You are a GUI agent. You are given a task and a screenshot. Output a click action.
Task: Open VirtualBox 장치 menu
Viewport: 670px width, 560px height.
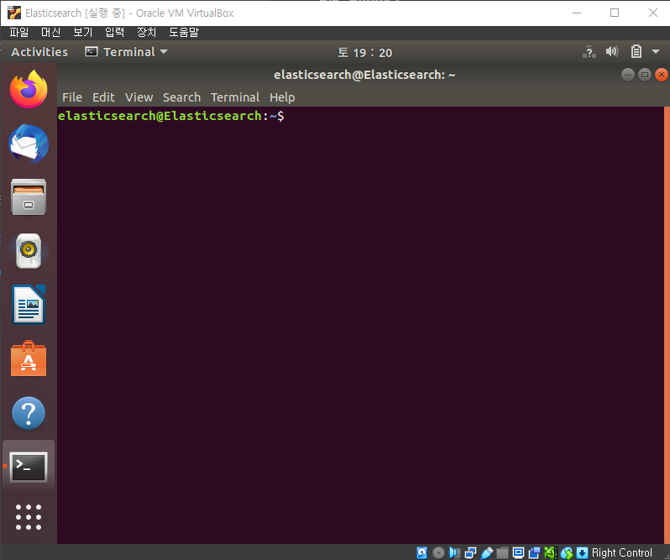coord(147,32)
